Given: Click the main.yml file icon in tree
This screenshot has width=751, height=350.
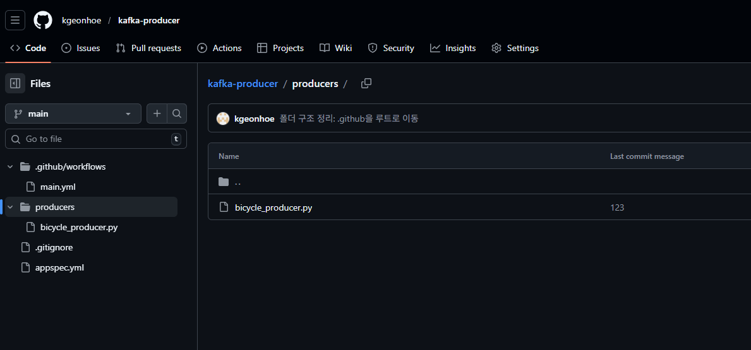Looking at the screenshot, I should (30, 187).
